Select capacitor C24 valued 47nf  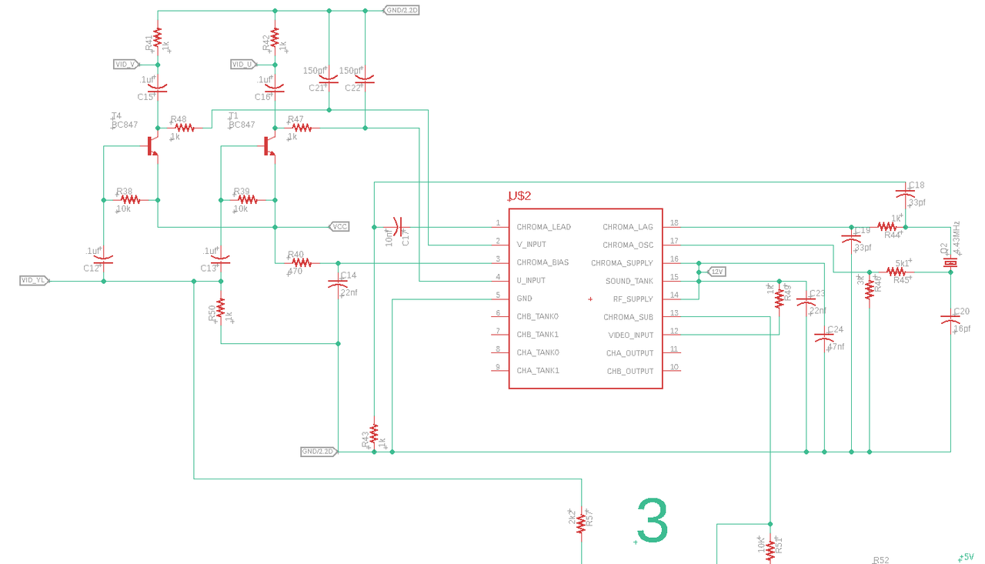pos(825,336)
